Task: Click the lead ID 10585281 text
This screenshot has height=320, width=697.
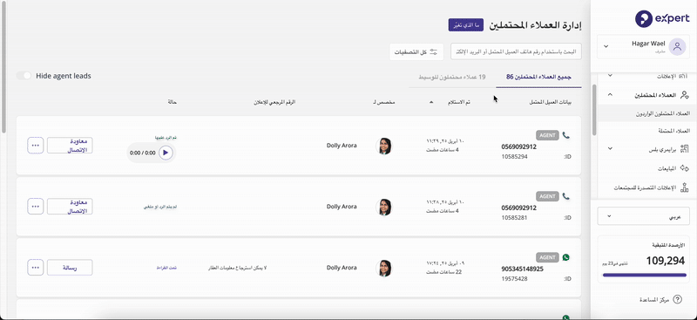Action: point(515,218)
